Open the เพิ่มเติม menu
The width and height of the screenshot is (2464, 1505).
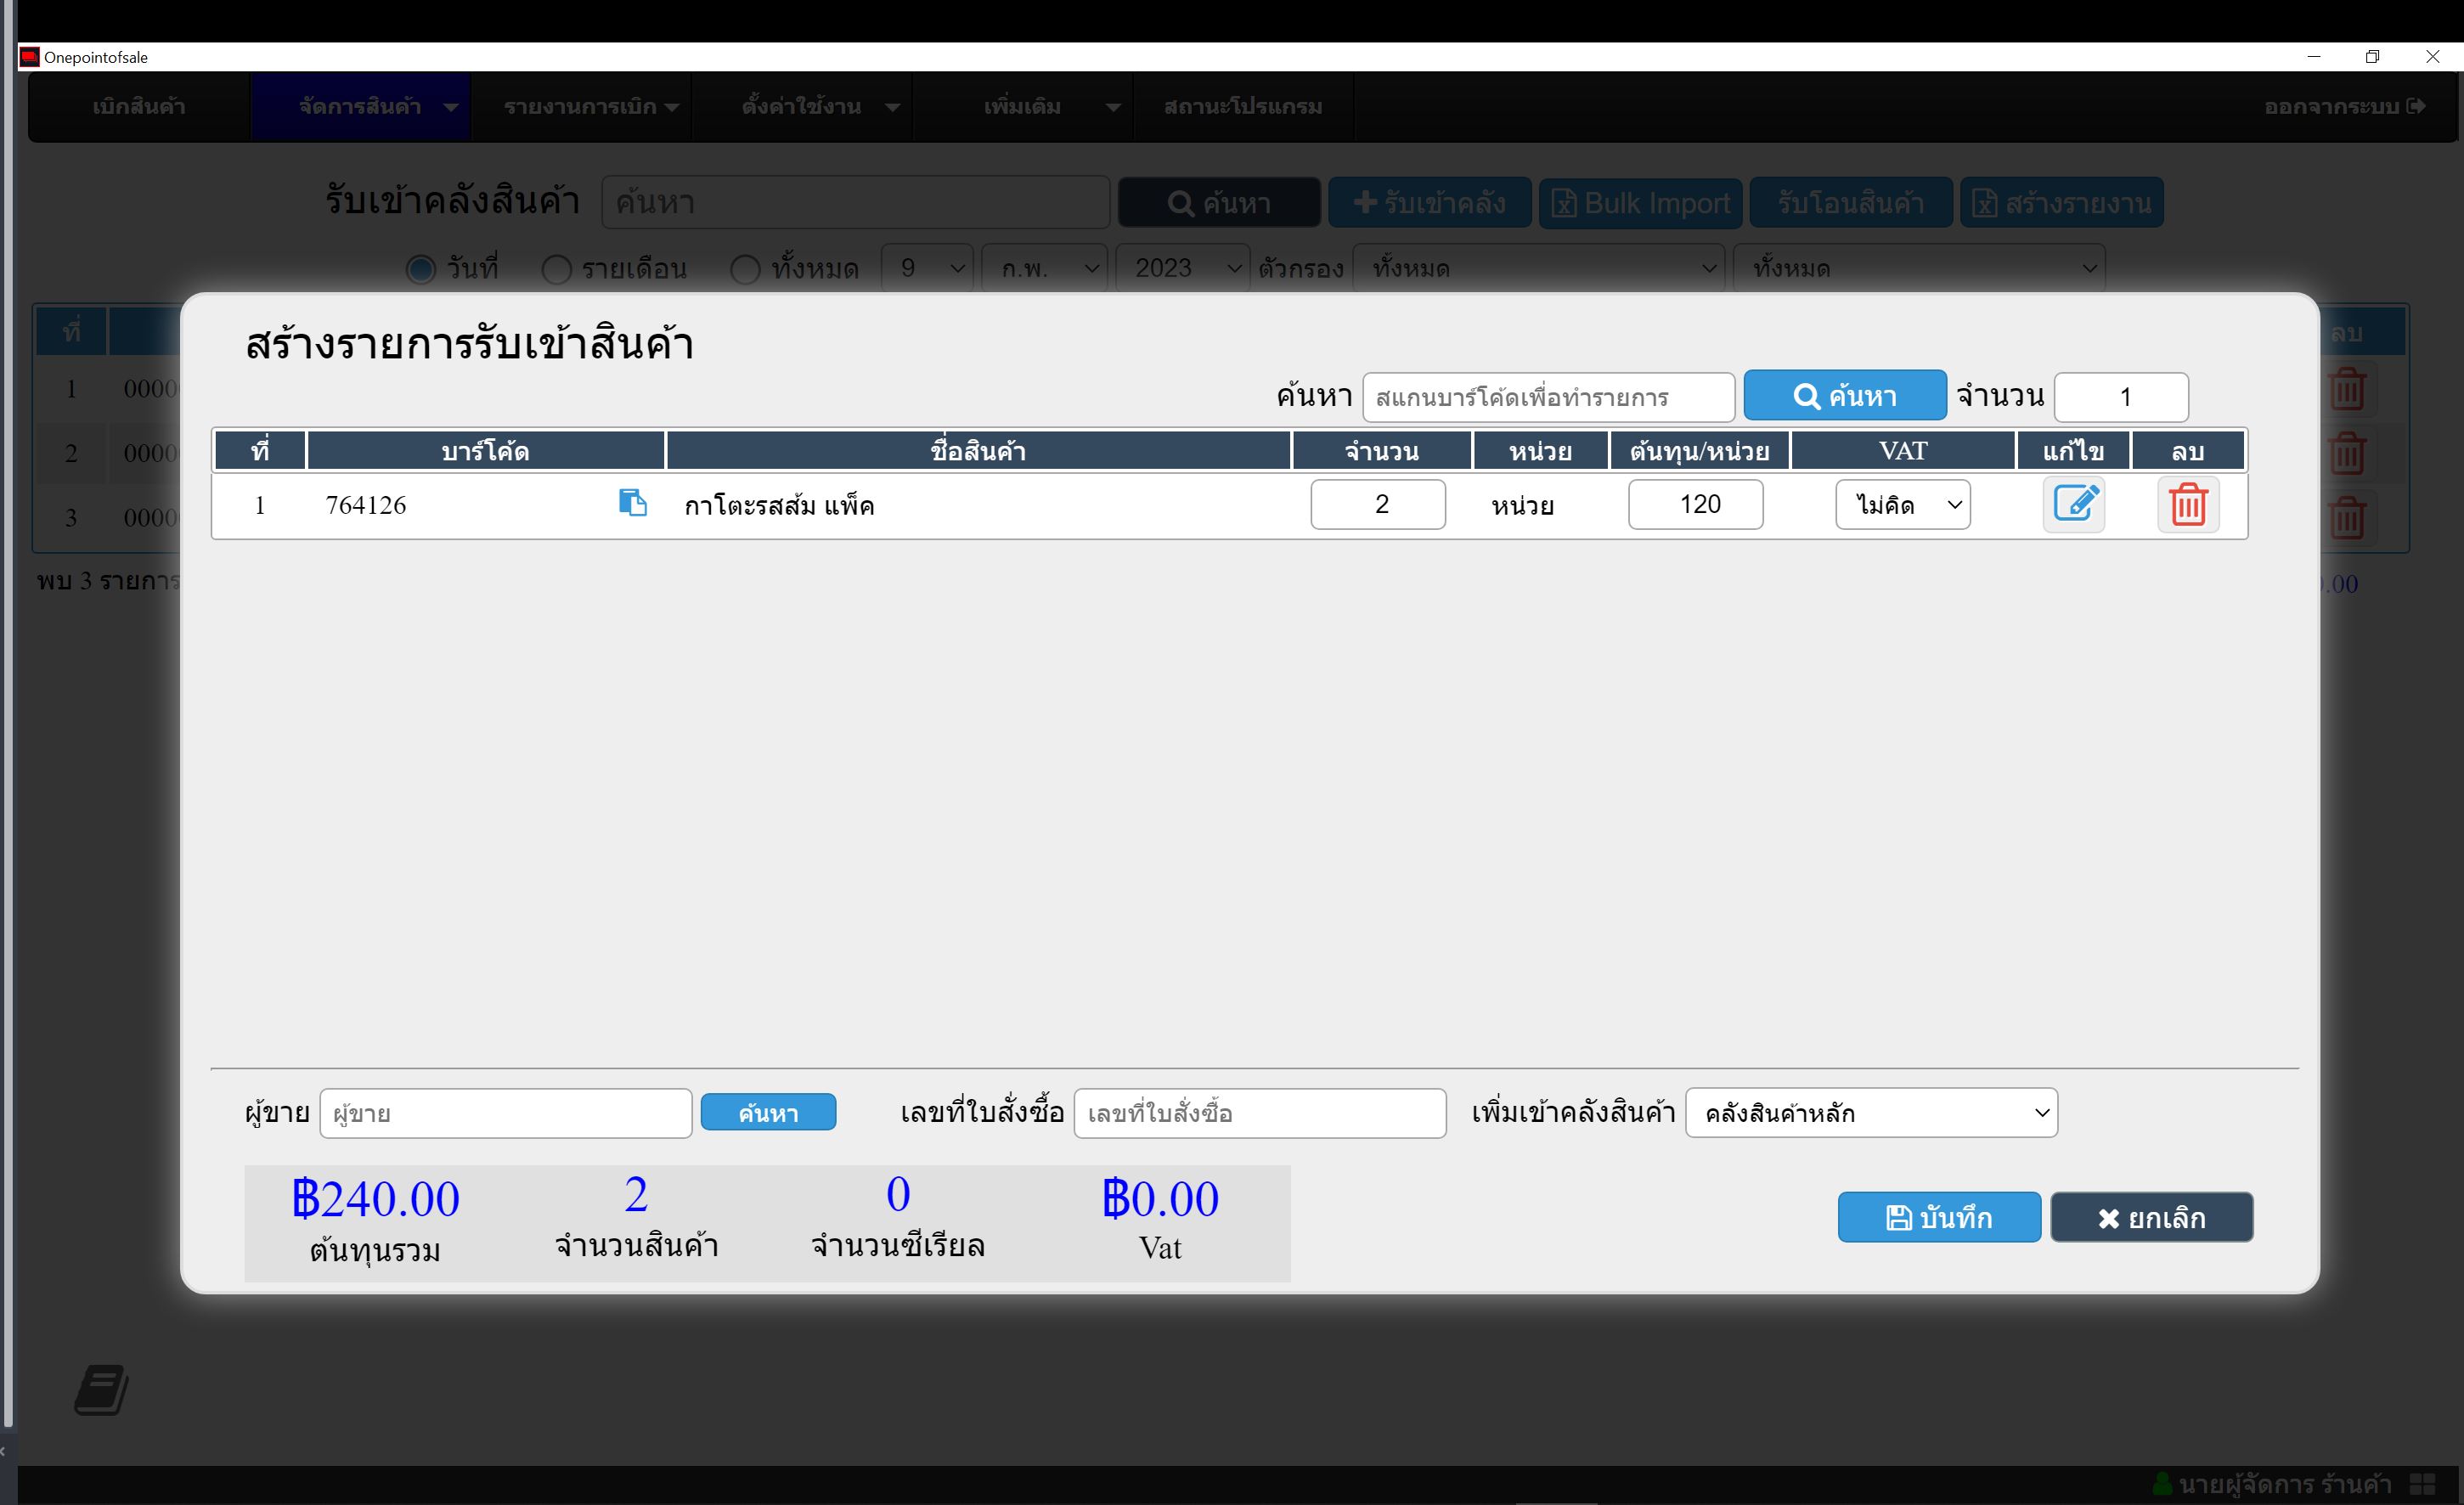click(1022, 106)
